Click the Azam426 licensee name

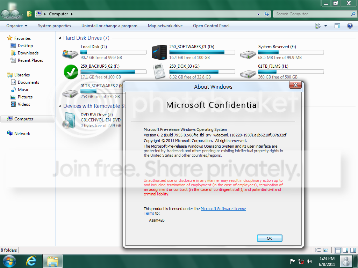coord(157,220)
